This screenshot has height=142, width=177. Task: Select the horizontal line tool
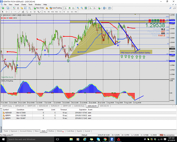(15, 12)
